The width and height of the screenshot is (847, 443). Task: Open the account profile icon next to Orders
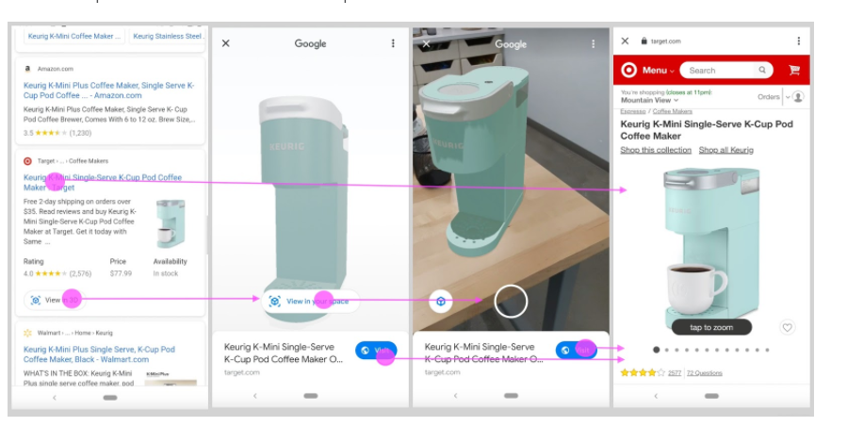798,97
